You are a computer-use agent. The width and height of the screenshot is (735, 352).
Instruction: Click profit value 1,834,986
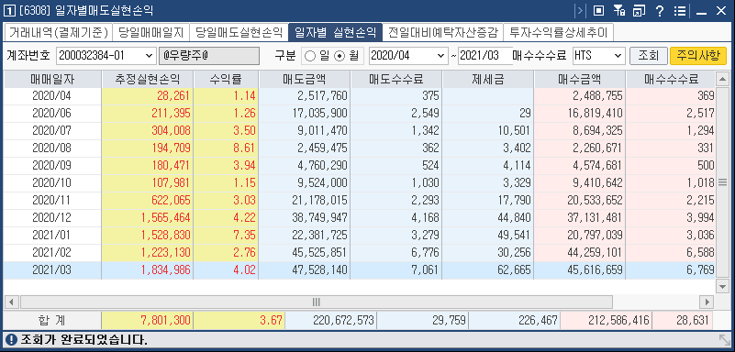click(166, 270)
